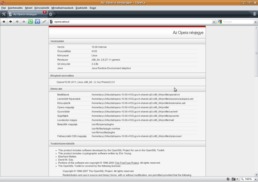Screen dimensions: 258x182
Task: Open the Minialkalmazások menu
Action: 62,8
